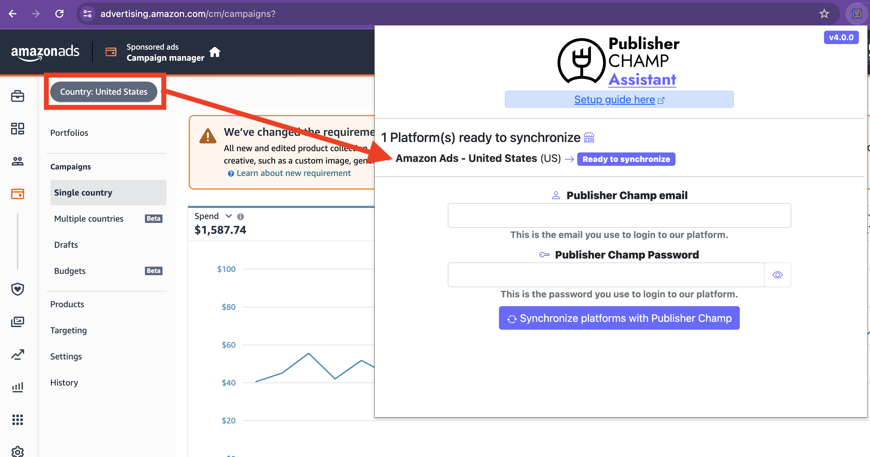This screenshot has height=457, width=870.
Task: Open the bar chart reports sidebar icon
Action: pos(18,387)
